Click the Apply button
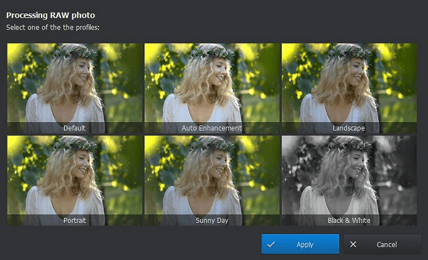Viewport: 428px width, 260px height. [300, 244]
